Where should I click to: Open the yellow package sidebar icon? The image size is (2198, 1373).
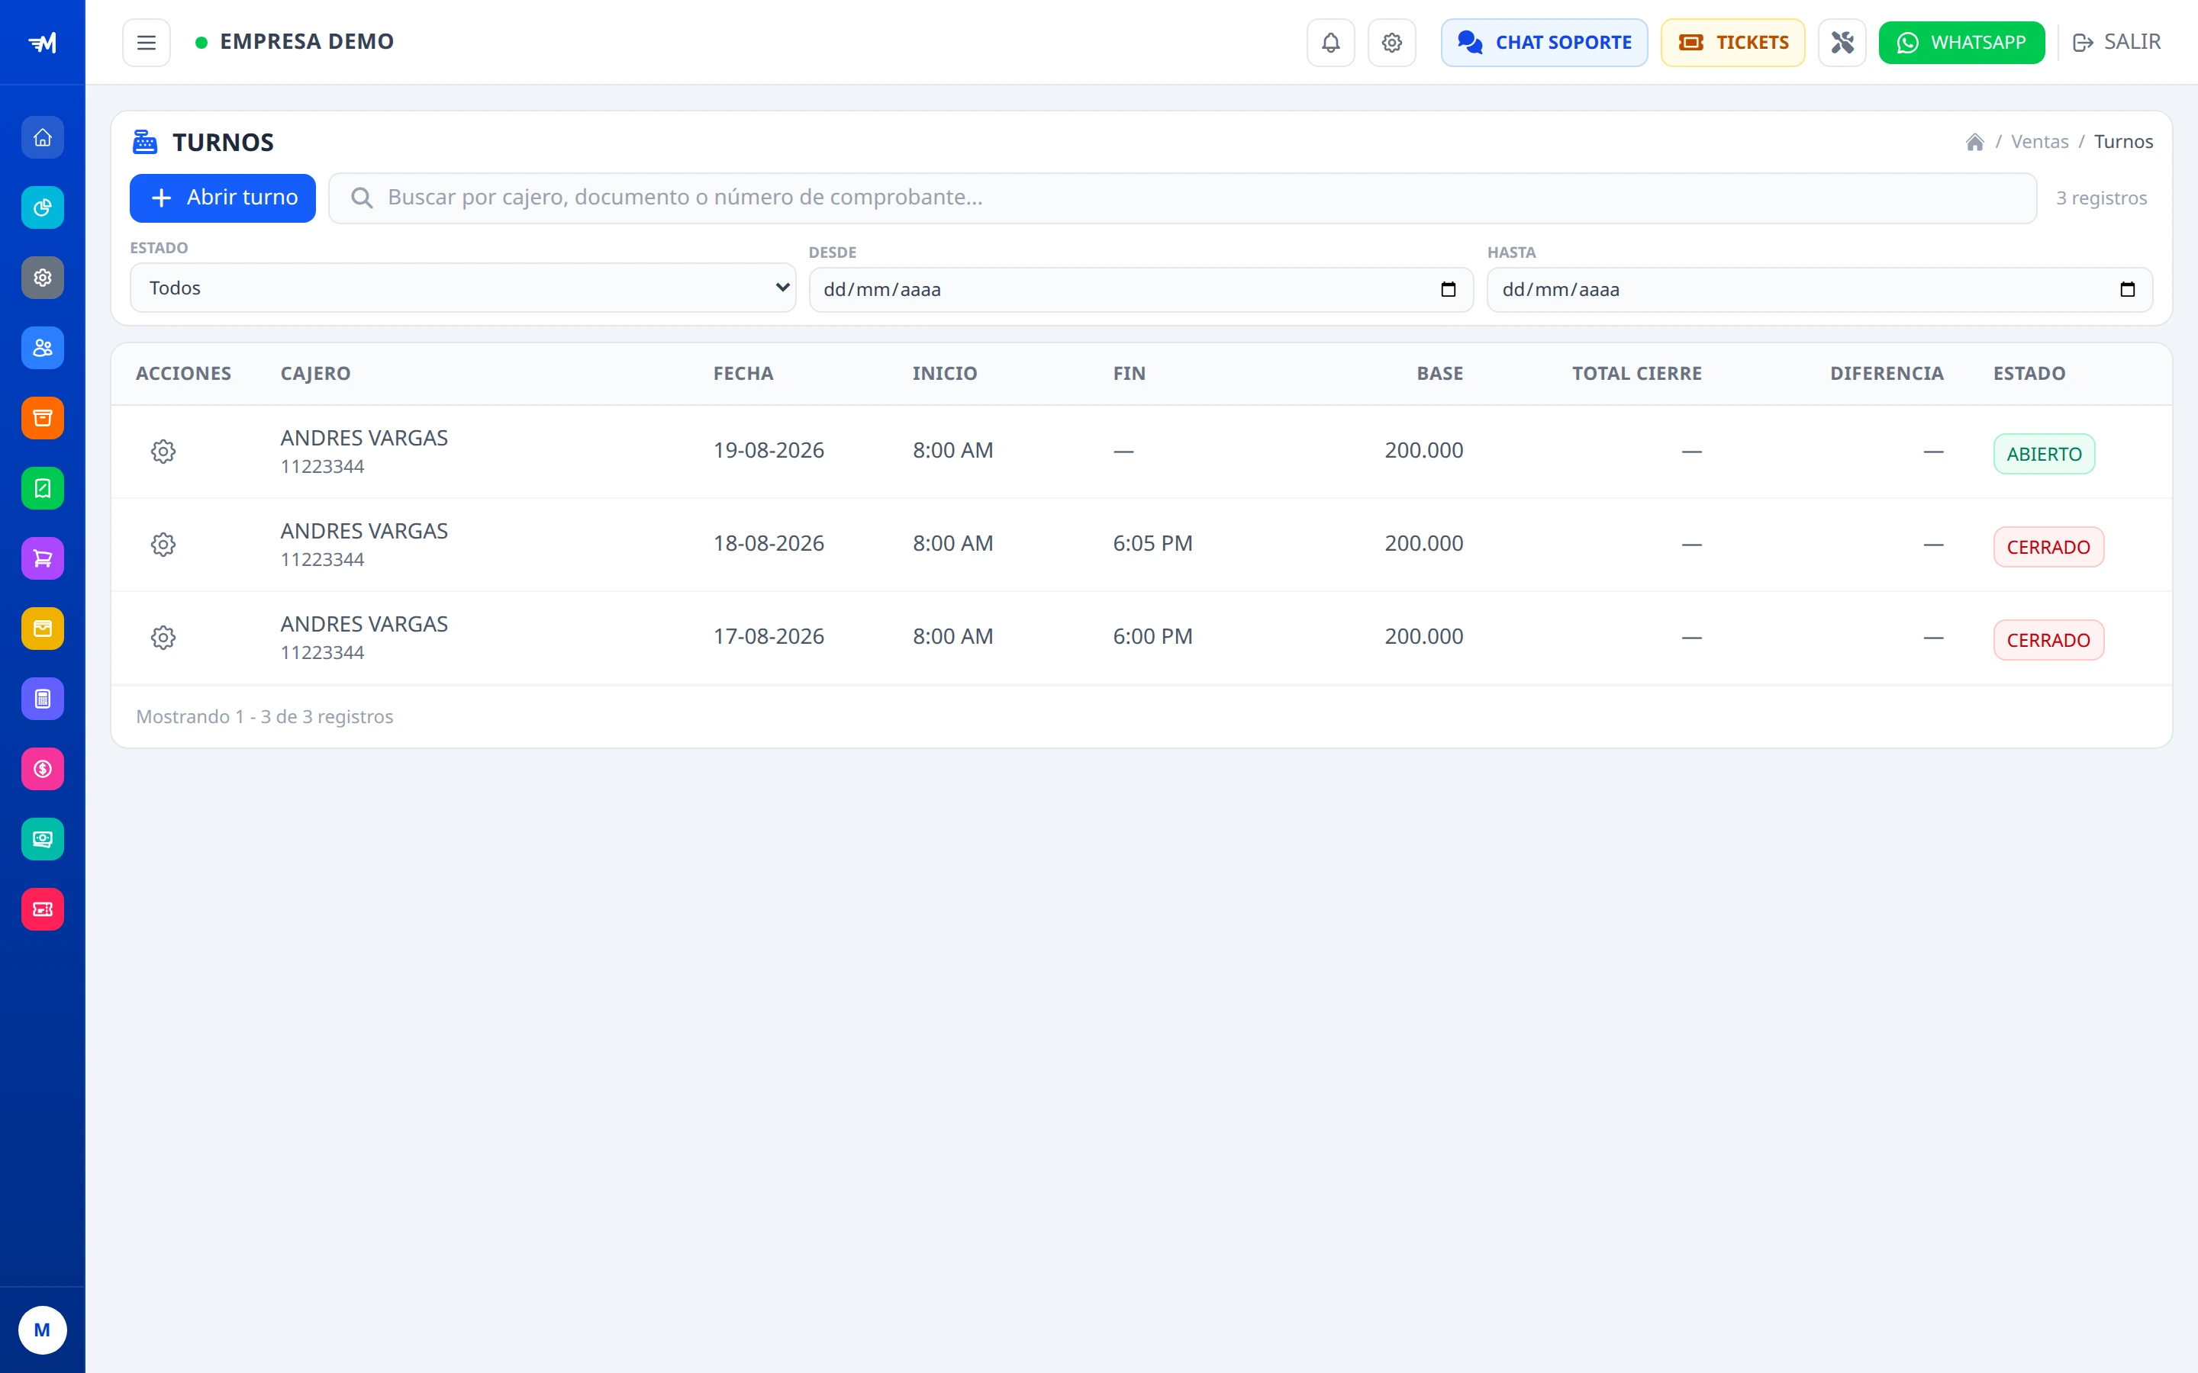[43, 629]
